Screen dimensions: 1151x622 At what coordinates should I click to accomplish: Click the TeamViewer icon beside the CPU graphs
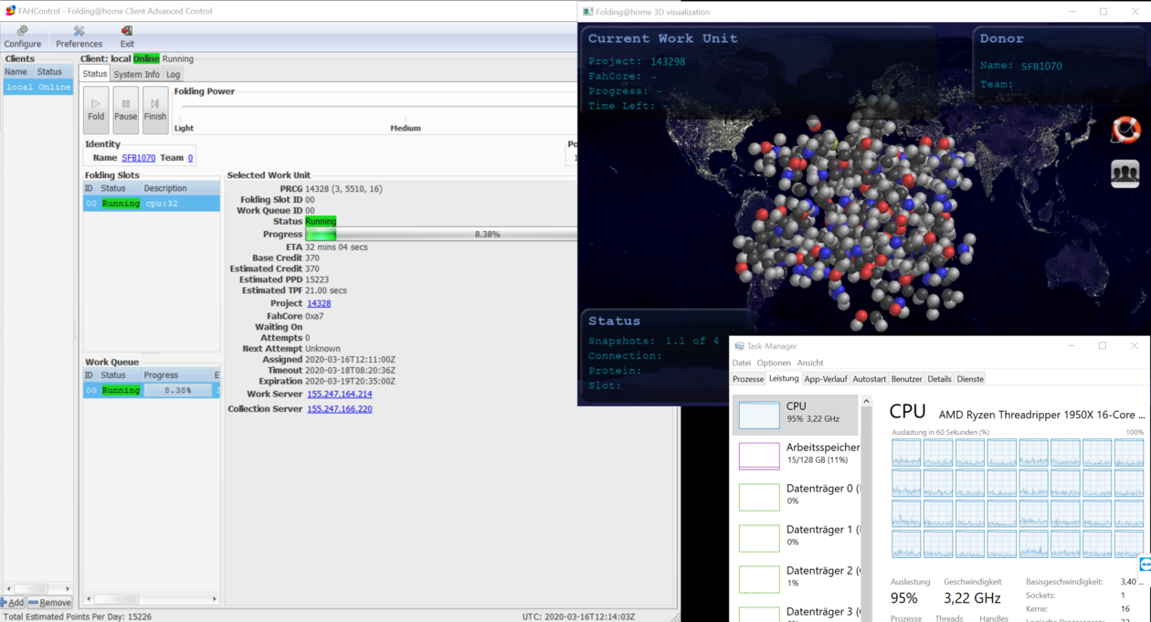[x=1145, y=565]
